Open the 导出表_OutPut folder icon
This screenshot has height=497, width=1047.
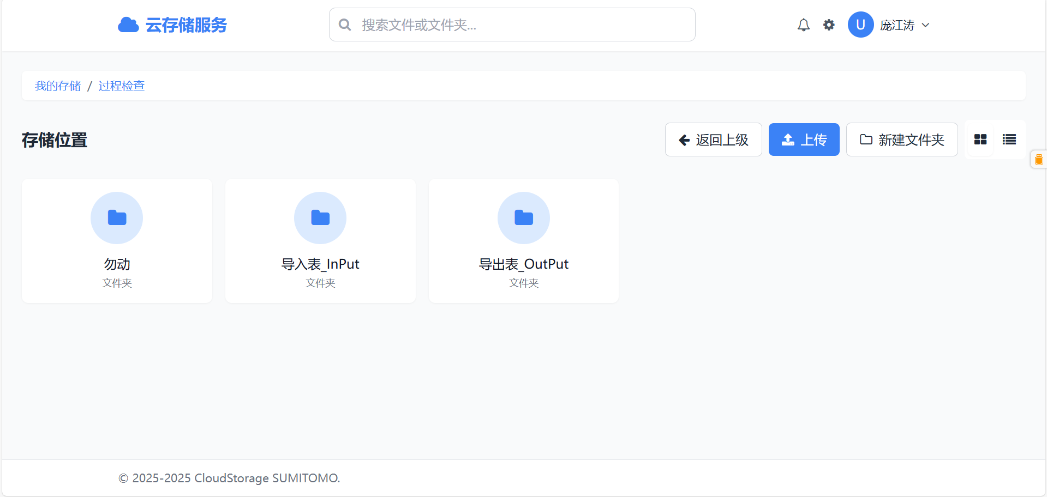pyautogui.click(x=524, y=218)
